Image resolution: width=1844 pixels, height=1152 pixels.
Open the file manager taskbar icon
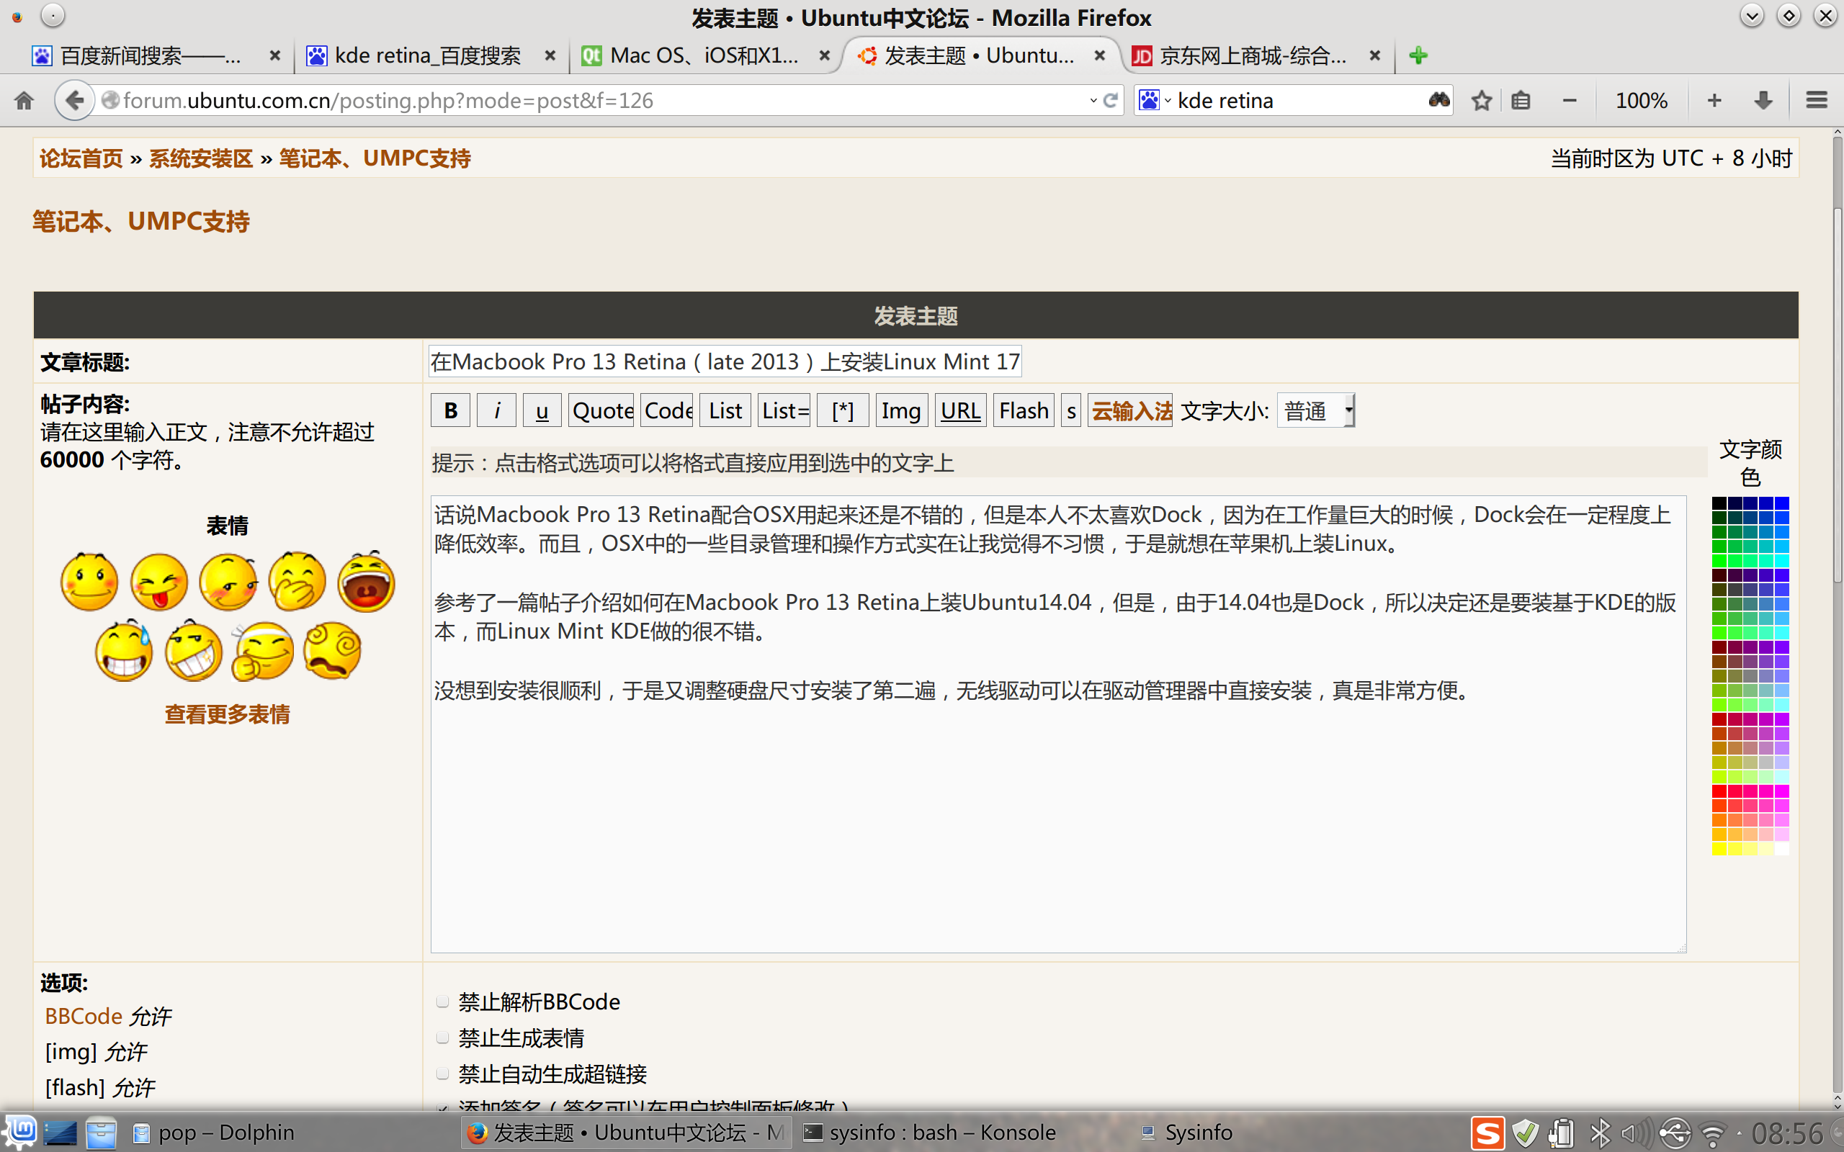coord(101,1133)
